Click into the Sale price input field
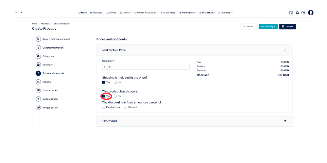 (148, 67)
